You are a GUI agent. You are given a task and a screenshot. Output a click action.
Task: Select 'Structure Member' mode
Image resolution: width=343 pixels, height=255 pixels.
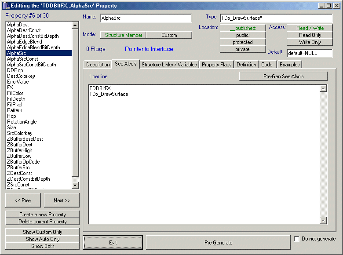(x=124, y=35)
